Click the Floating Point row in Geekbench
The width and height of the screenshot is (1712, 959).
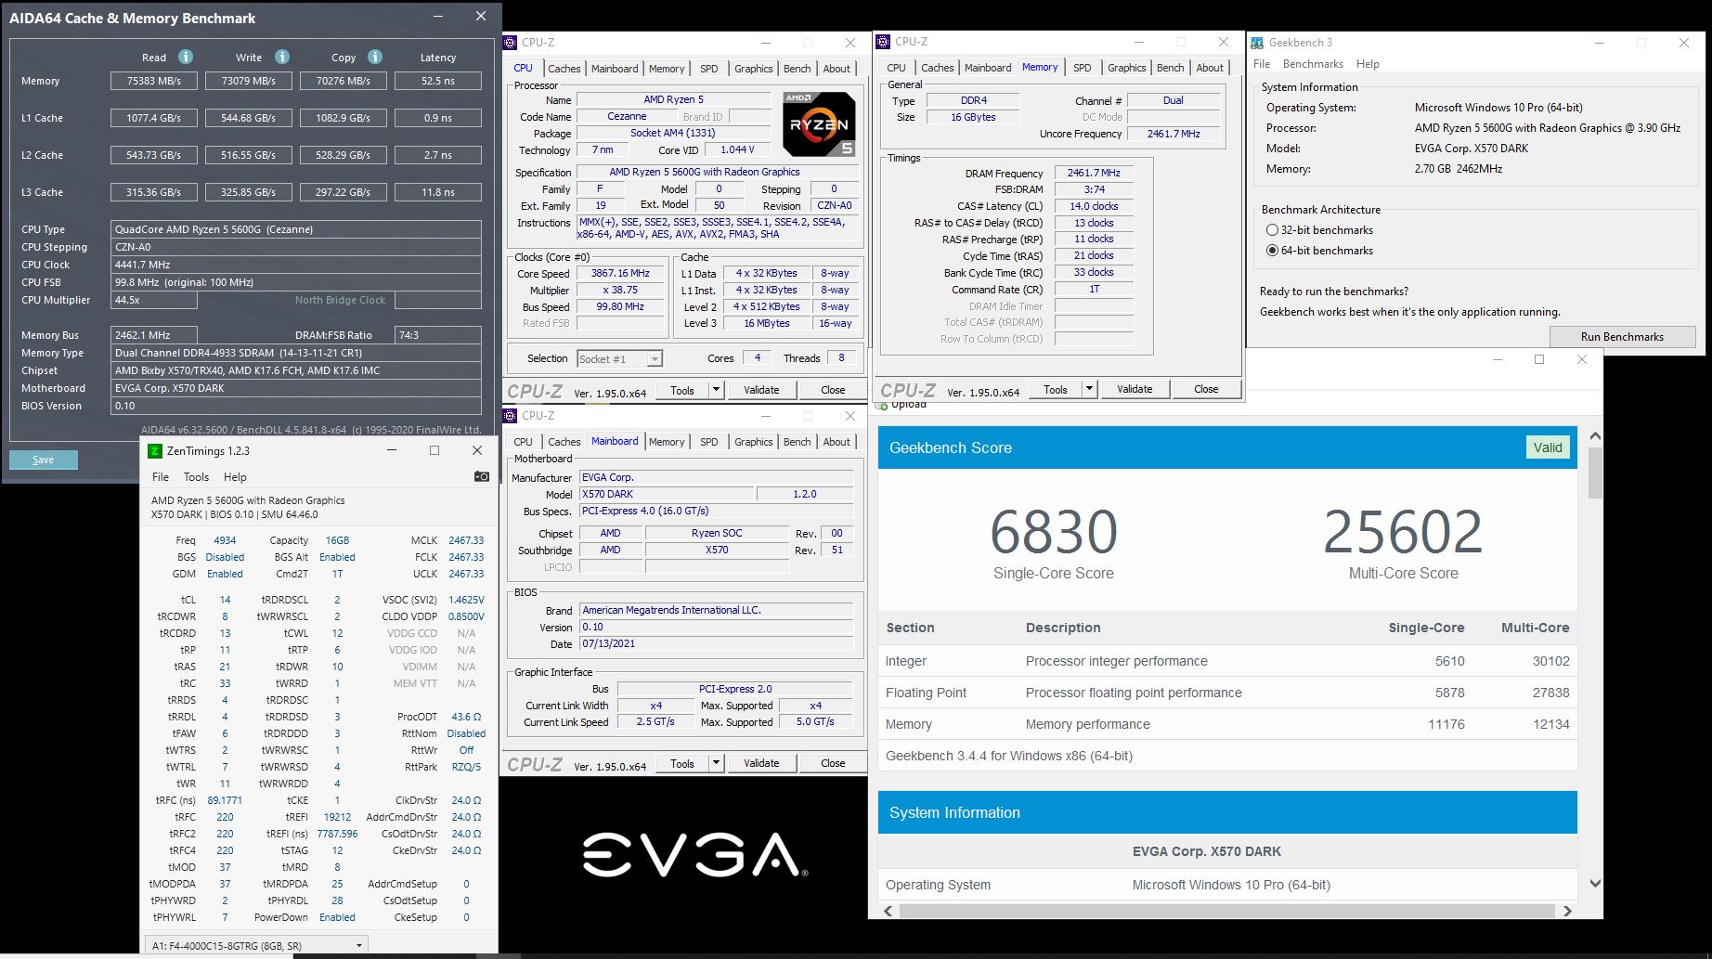[x=1227, y=693]
